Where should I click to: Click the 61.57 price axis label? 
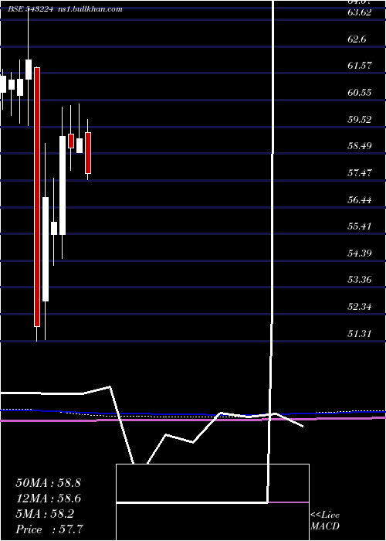(x=360, y=65)
